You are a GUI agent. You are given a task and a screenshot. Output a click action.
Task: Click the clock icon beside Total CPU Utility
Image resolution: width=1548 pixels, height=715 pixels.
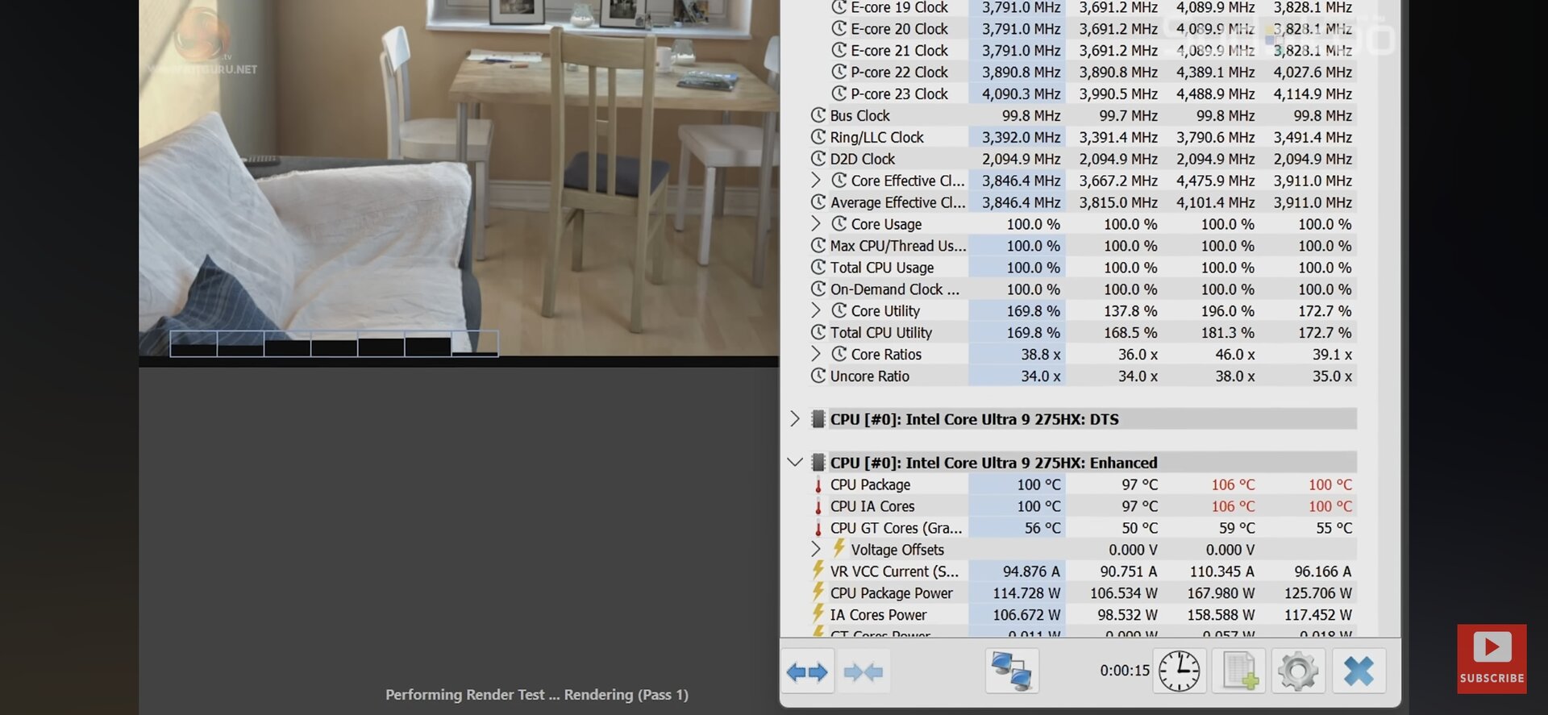[x=818, y=332]
